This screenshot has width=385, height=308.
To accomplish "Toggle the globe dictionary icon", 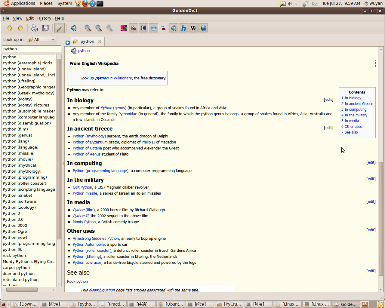I will click(203, 28).
